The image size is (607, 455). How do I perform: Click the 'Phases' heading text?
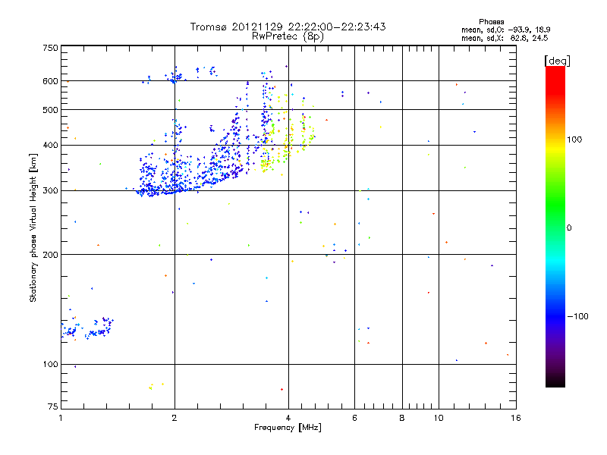491,22
